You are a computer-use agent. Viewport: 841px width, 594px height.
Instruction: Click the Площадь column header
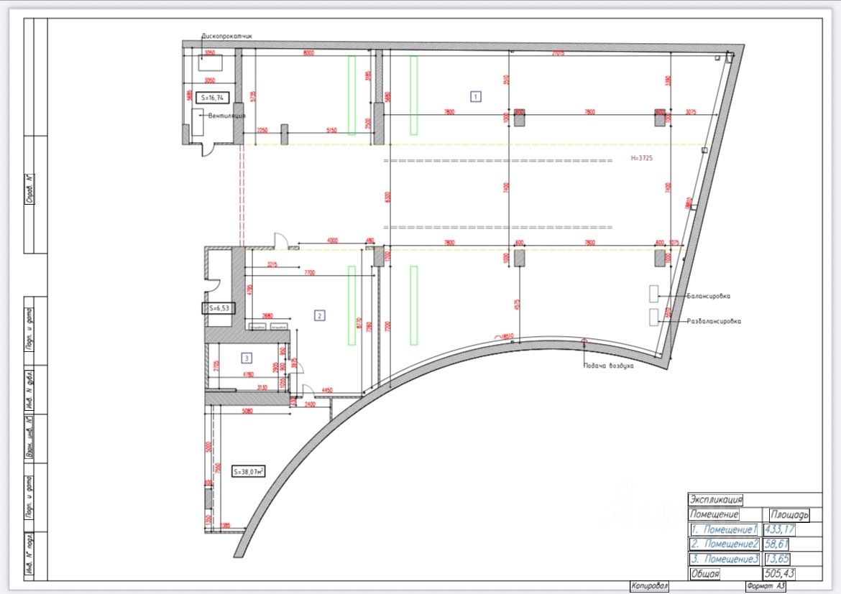(x=789, y=515)
